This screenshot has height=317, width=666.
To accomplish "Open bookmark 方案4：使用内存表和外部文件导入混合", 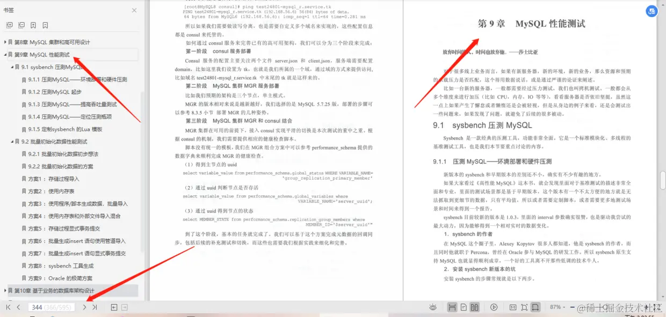I will pyautogui.click(x=74, y=216).
